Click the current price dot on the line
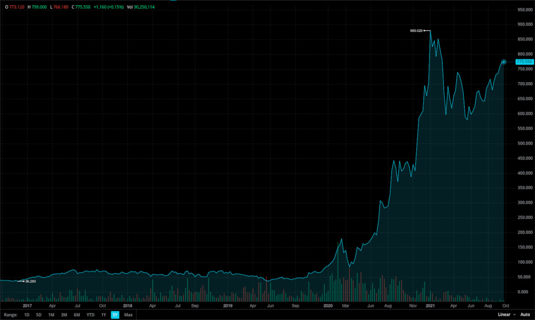Screen dimensions: 535x320 pos(504,62)
